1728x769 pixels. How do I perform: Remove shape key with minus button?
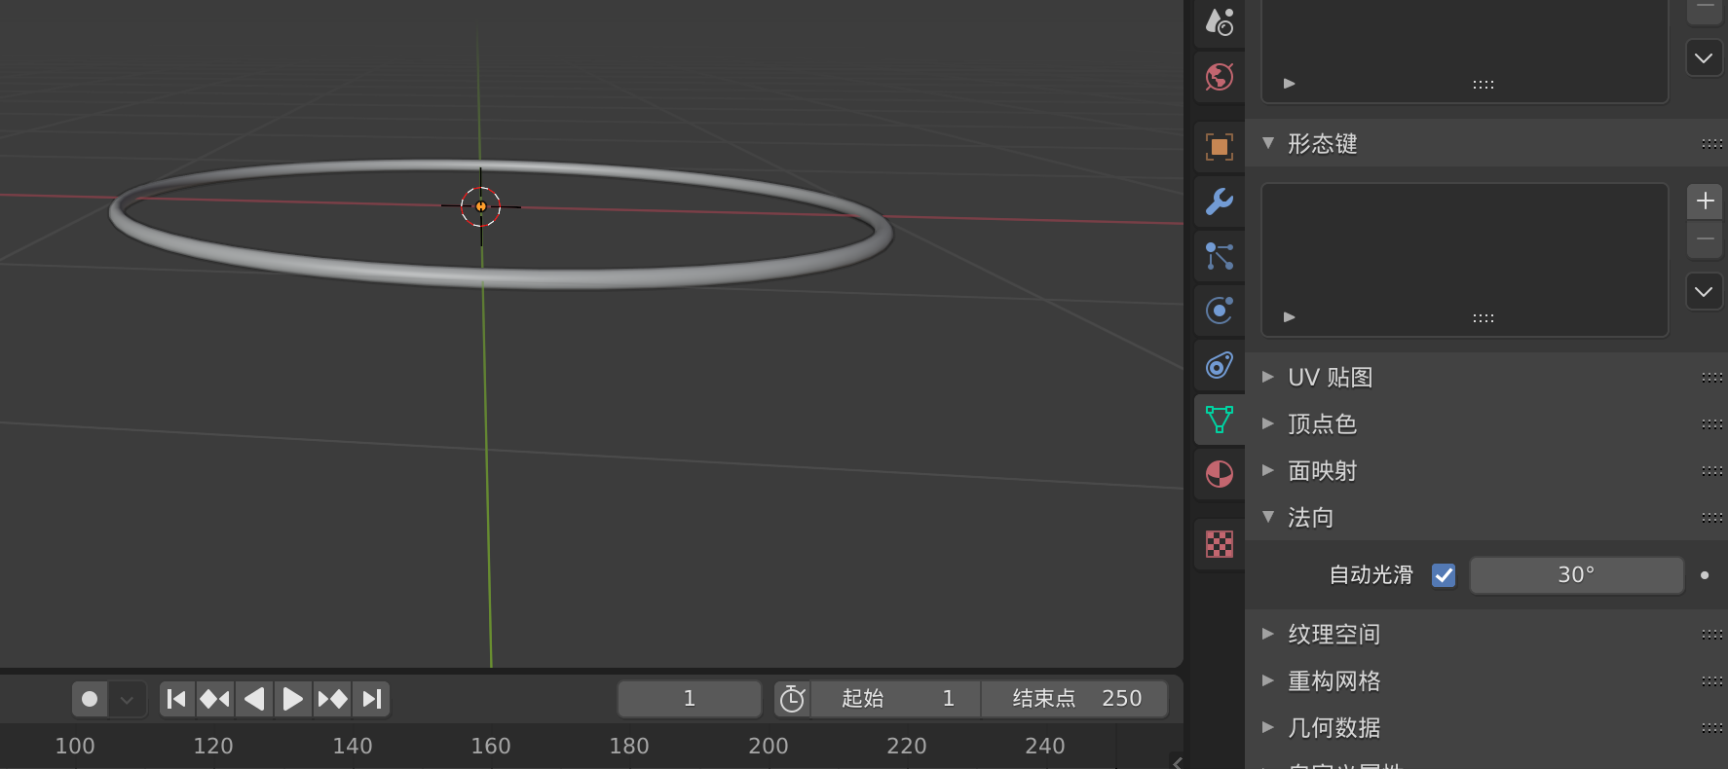tap(1705, 238)
